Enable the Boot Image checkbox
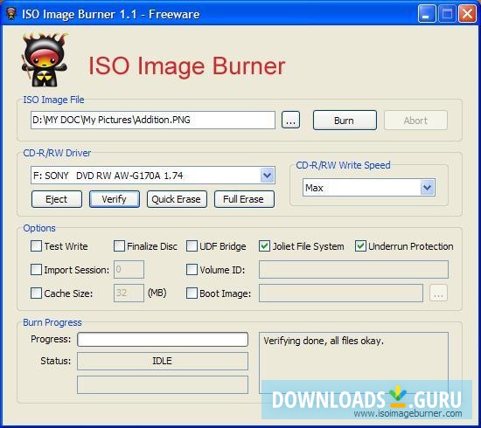Screen dimensions: 481x428 [192, 293]
